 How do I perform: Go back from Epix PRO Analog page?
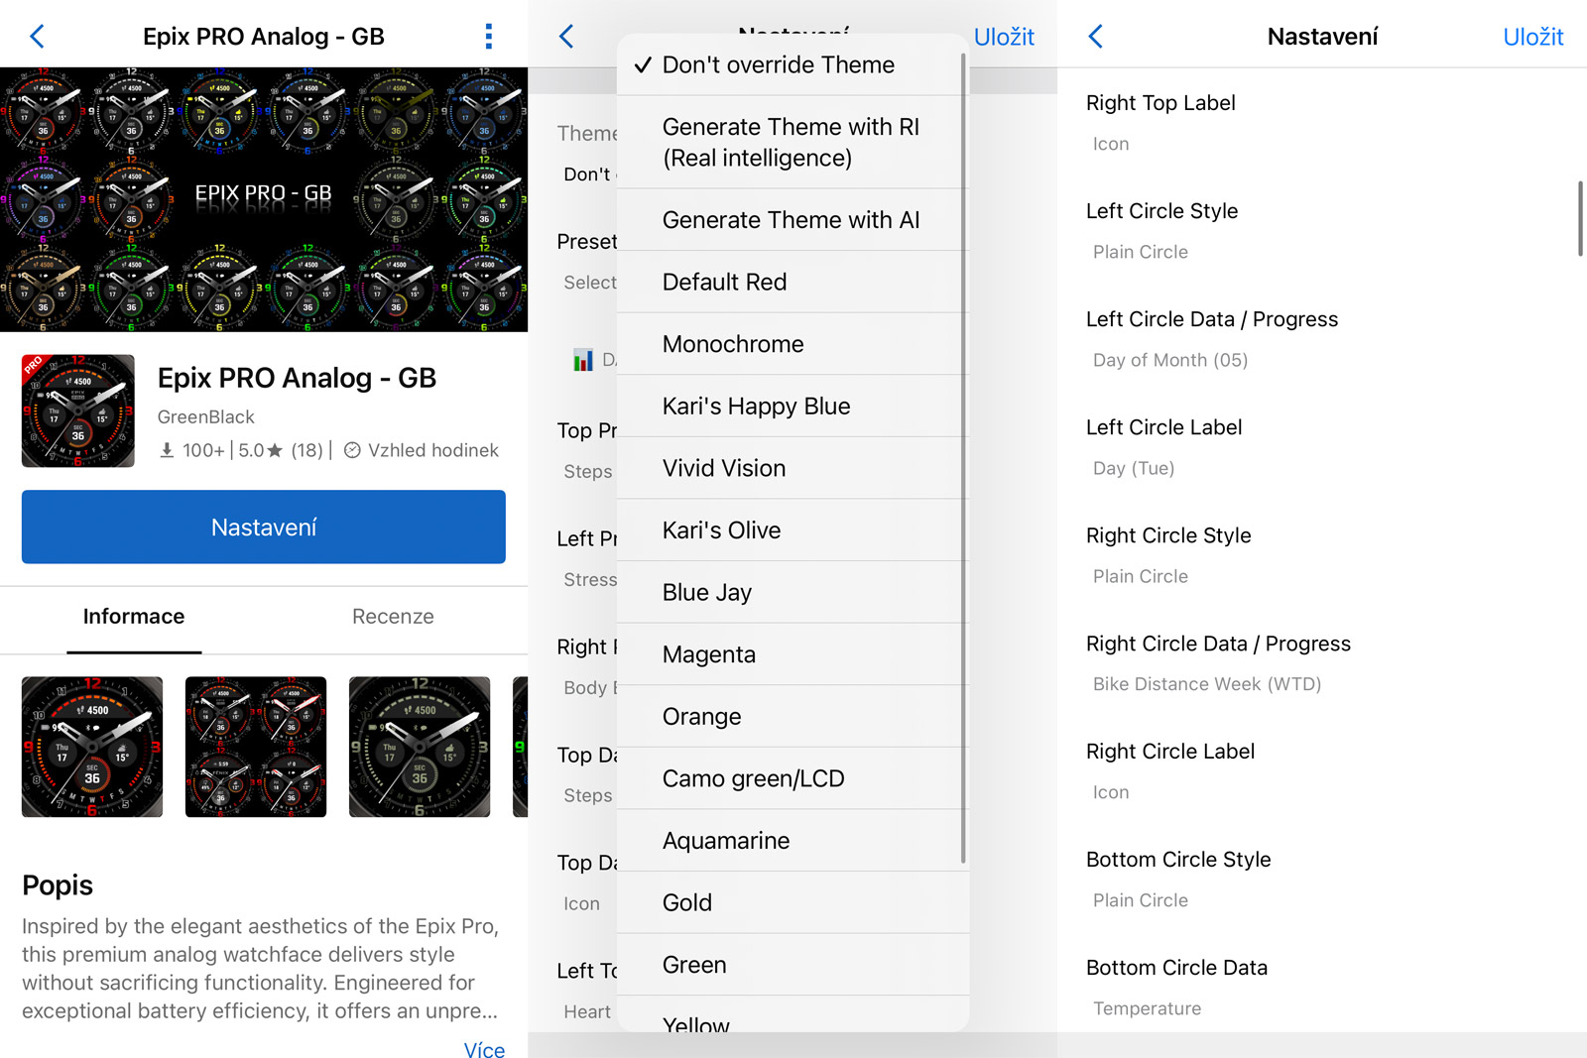(x=37, y=37)
